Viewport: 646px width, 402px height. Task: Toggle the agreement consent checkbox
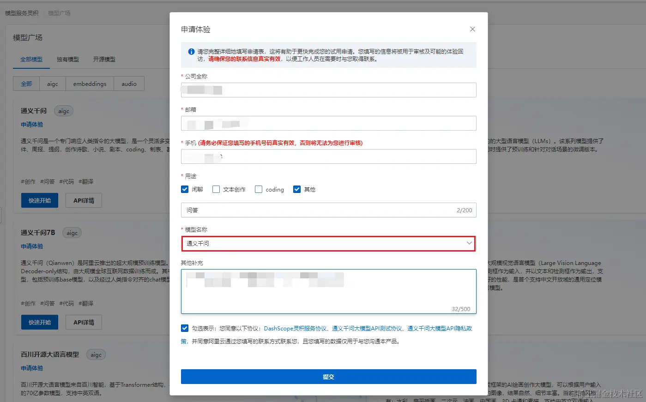(185, 328)
